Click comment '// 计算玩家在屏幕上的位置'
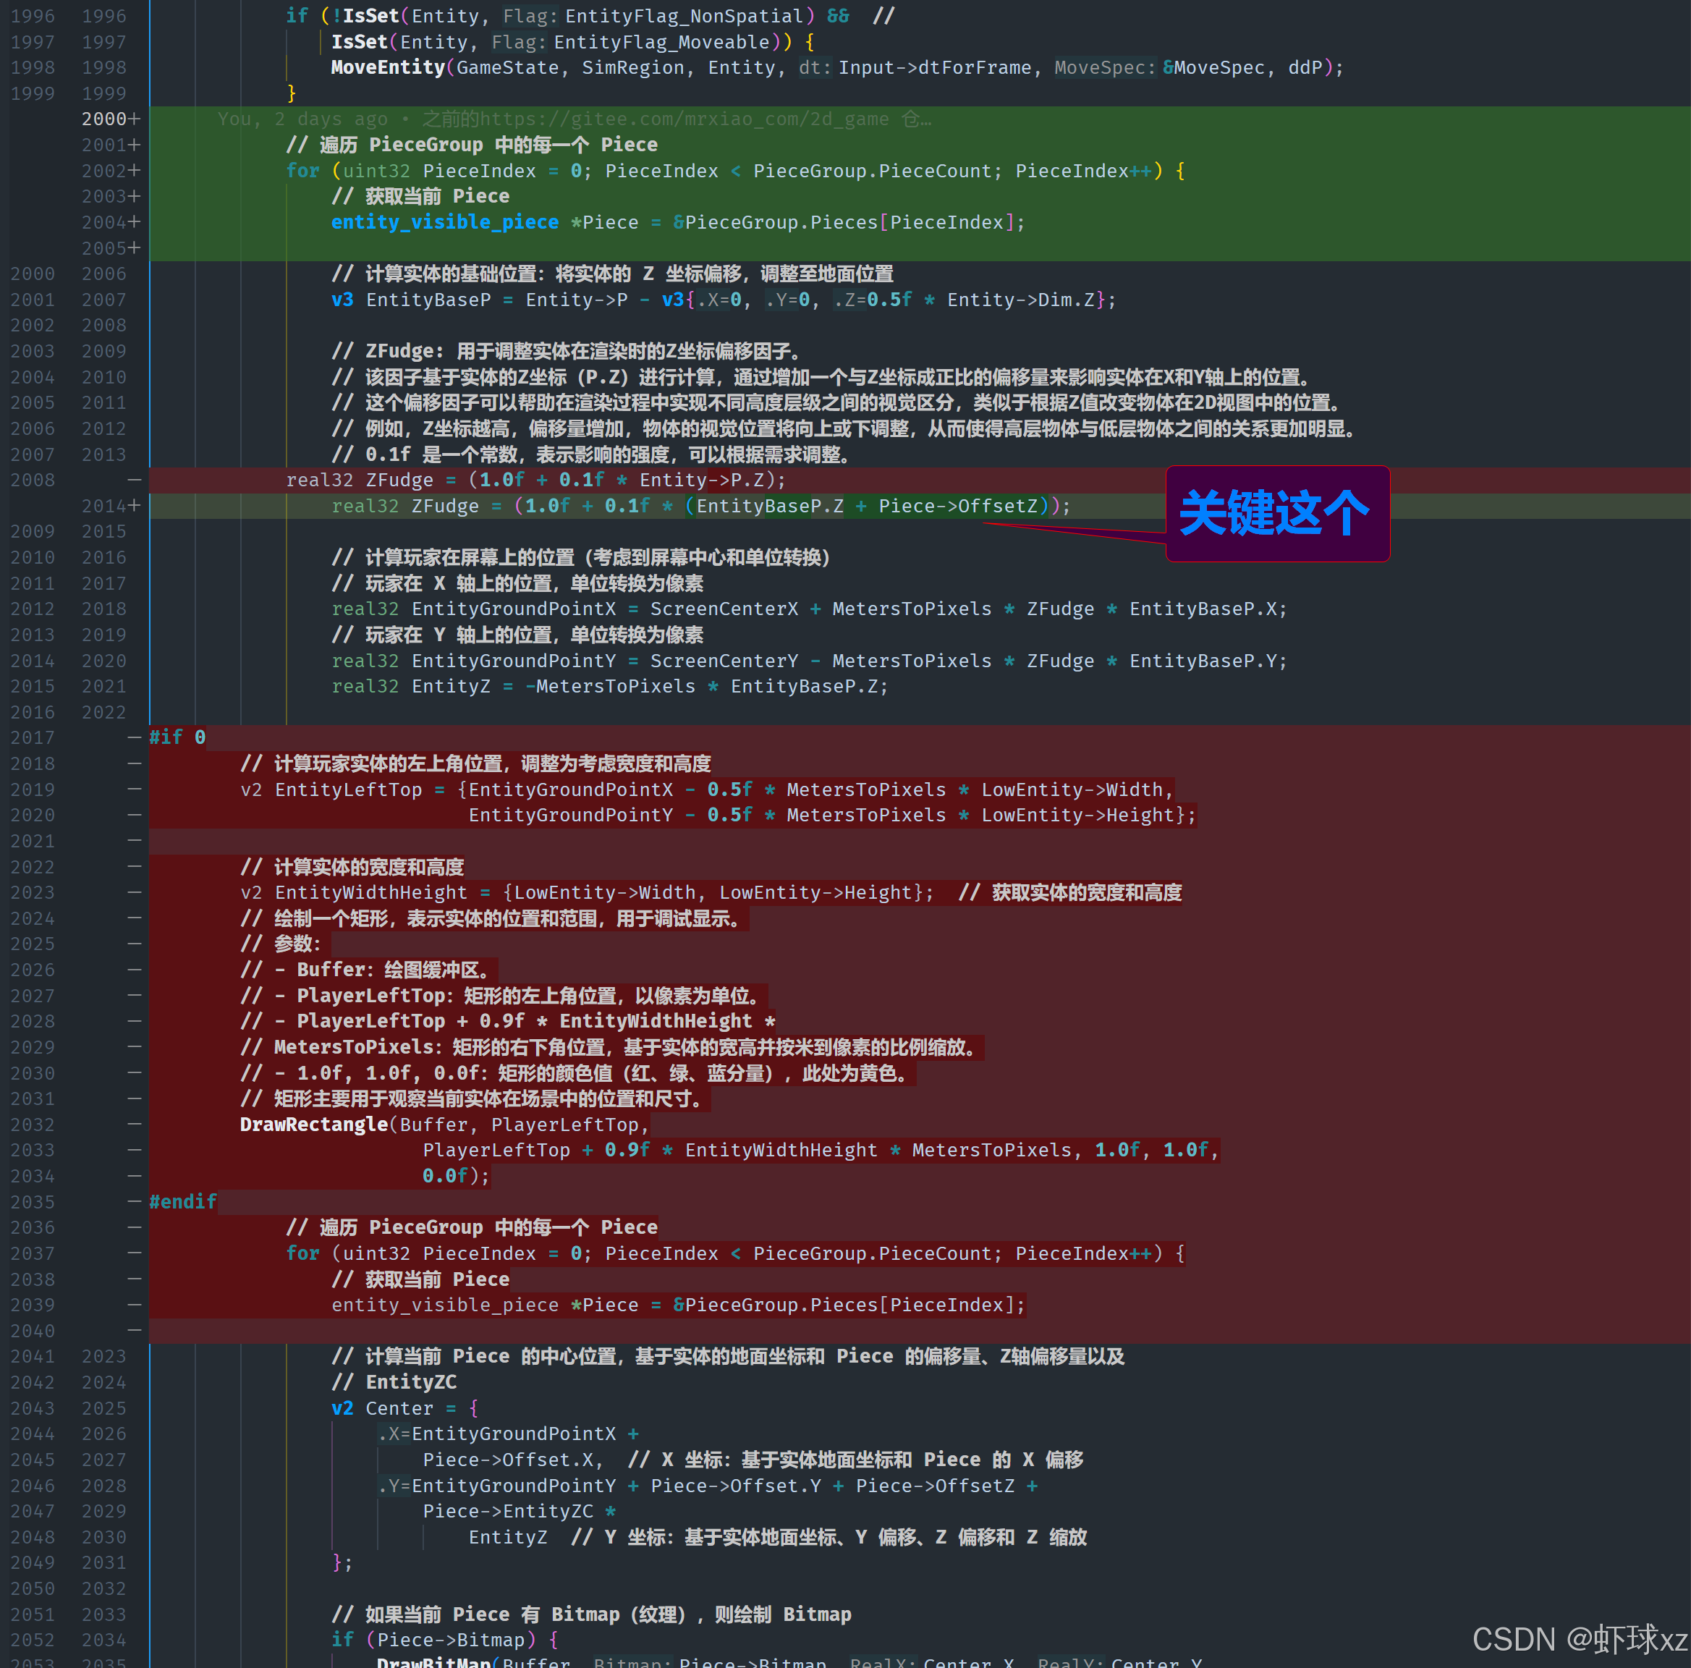This screenshot has width=1691, height=1668. (580, 557)
